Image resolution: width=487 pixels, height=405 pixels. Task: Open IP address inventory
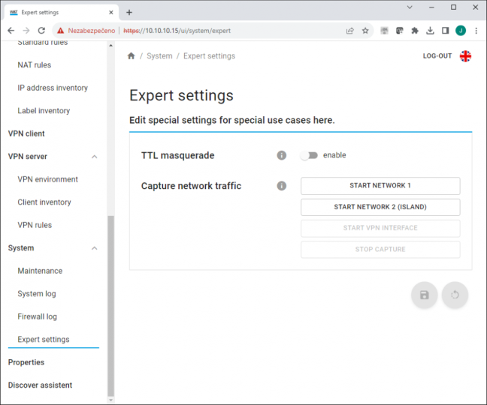pyautogui.click(x=53, y=88)
